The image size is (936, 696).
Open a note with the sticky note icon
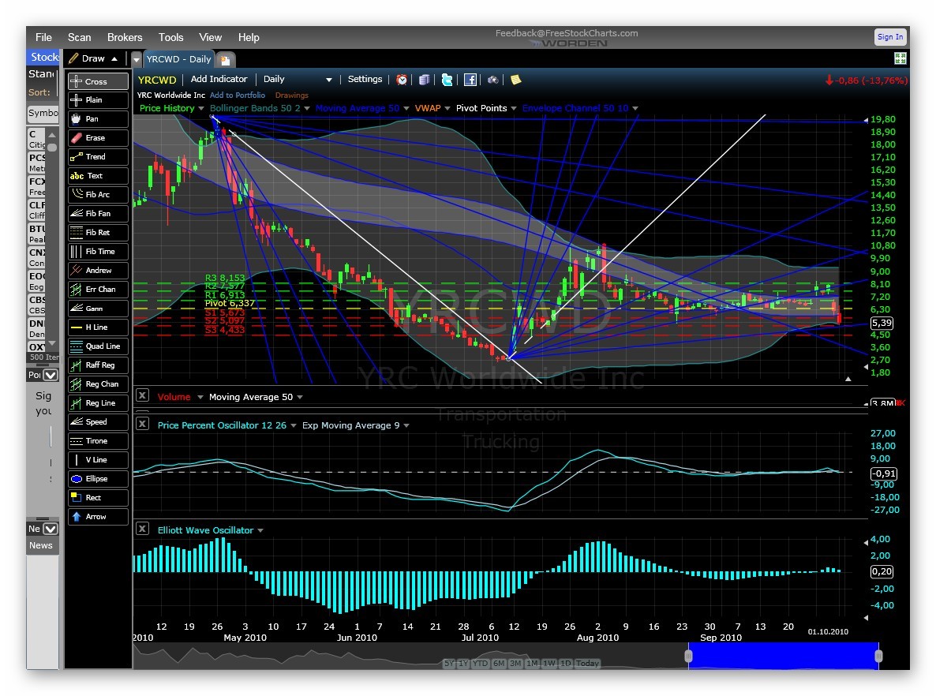pyautogui.click(x=515, y=79)
